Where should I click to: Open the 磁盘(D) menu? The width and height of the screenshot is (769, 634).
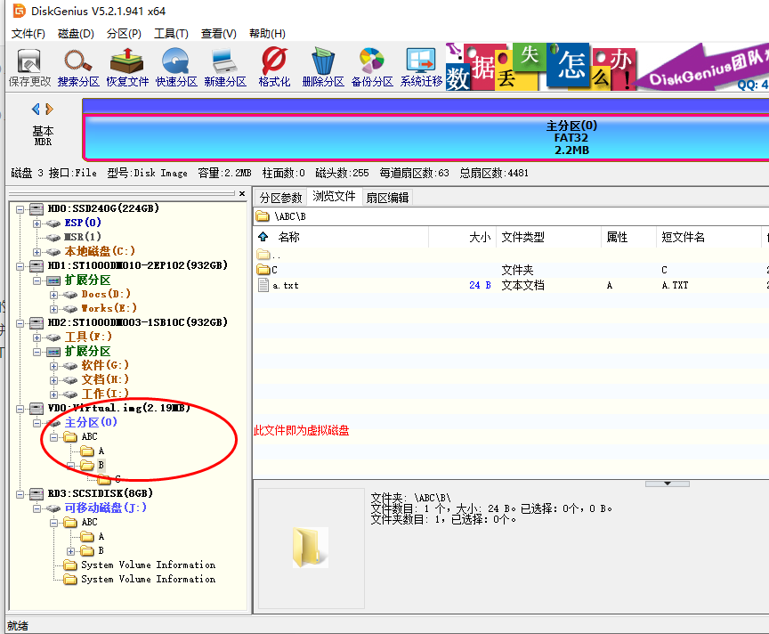(76, 33)
